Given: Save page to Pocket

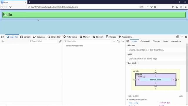Looking at the screenshot, I should (x=152, y=7).
